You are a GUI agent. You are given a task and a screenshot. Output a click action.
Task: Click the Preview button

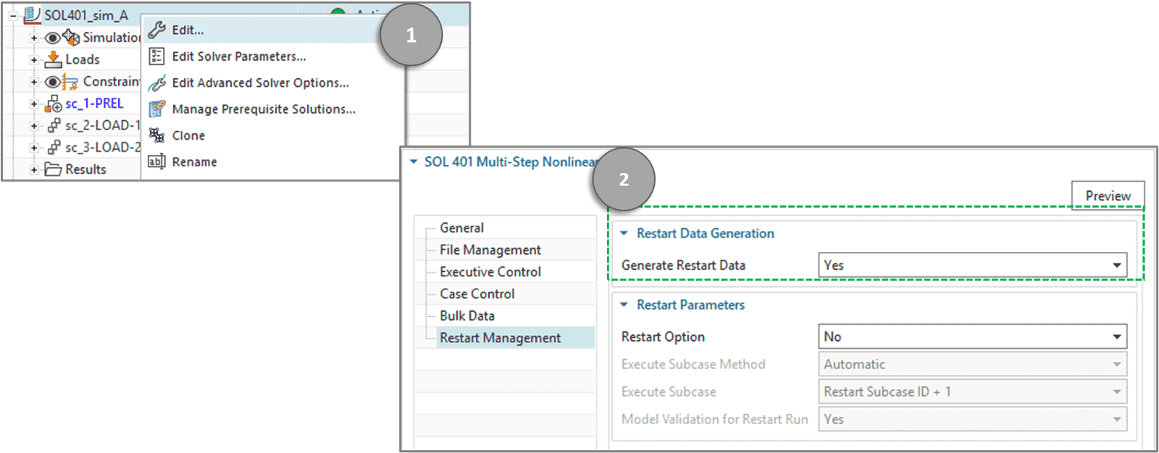[1108, 195]
